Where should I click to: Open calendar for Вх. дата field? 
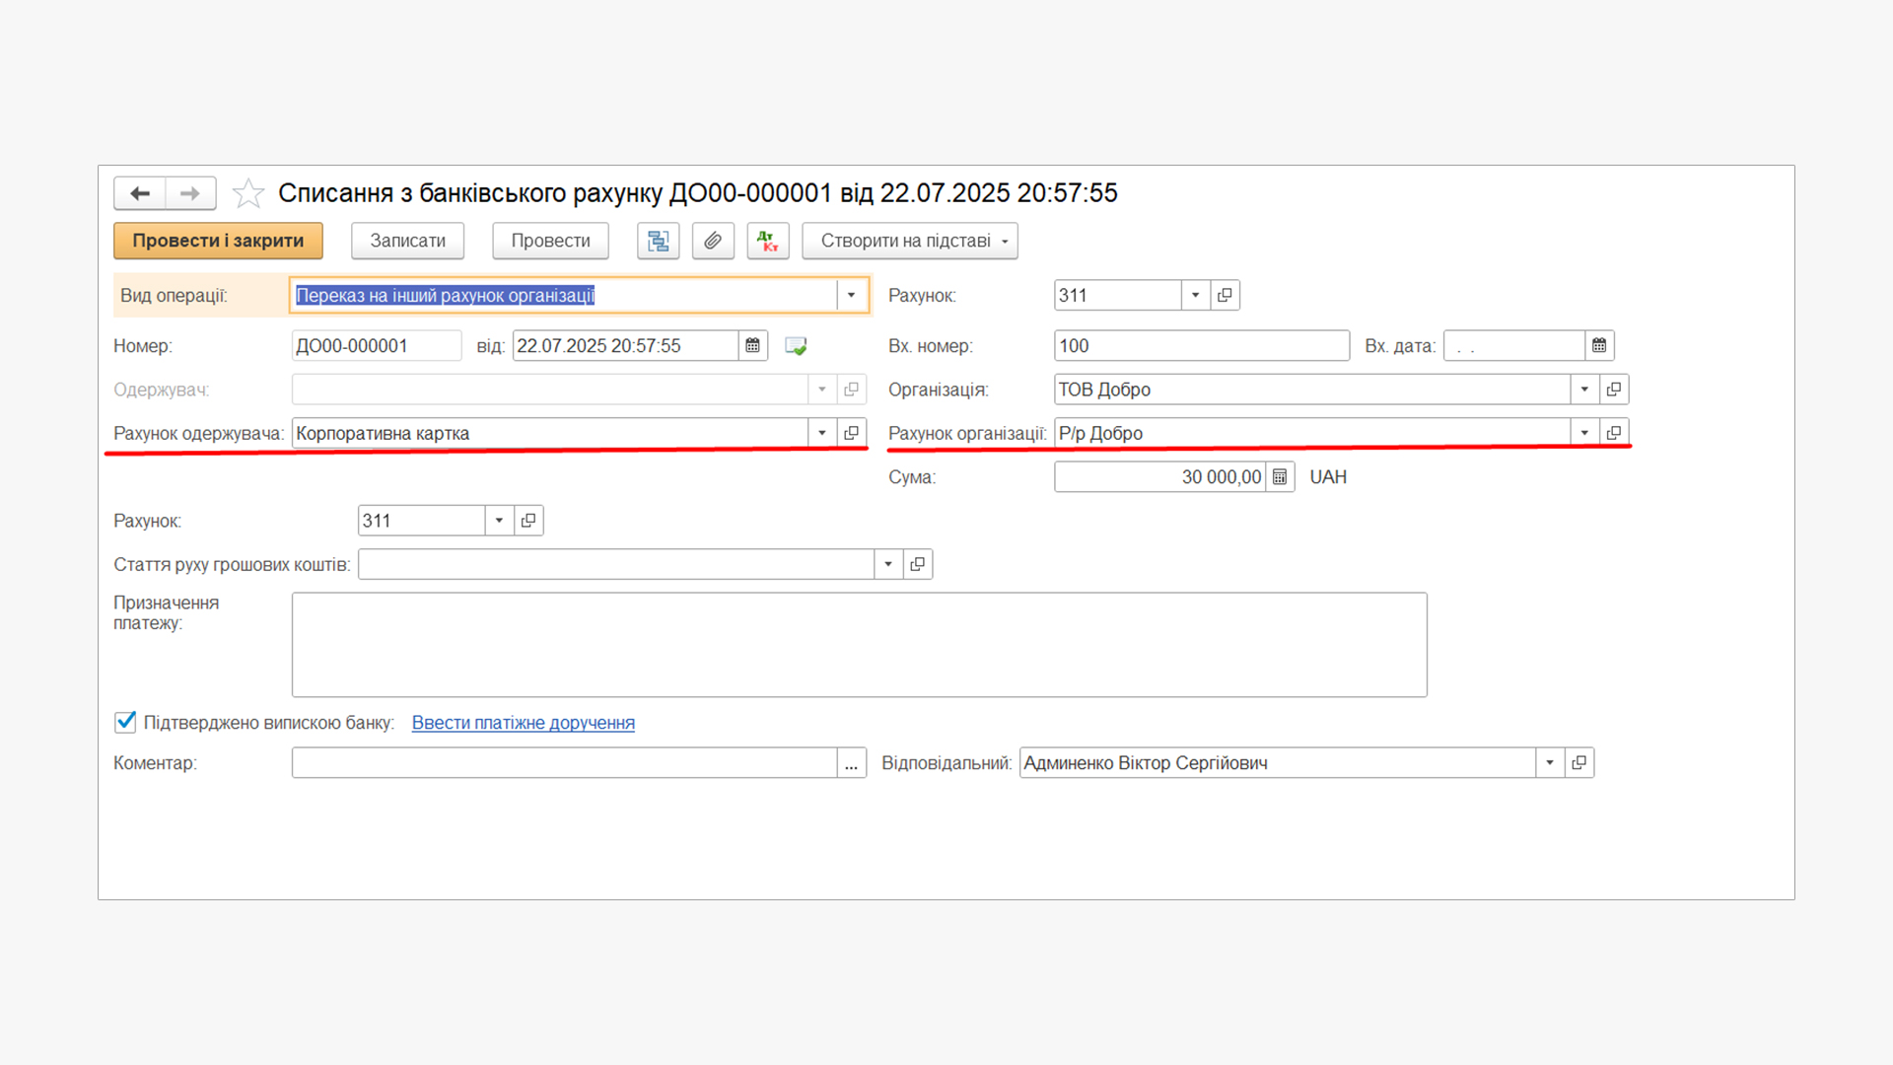tap(1599, 346)
